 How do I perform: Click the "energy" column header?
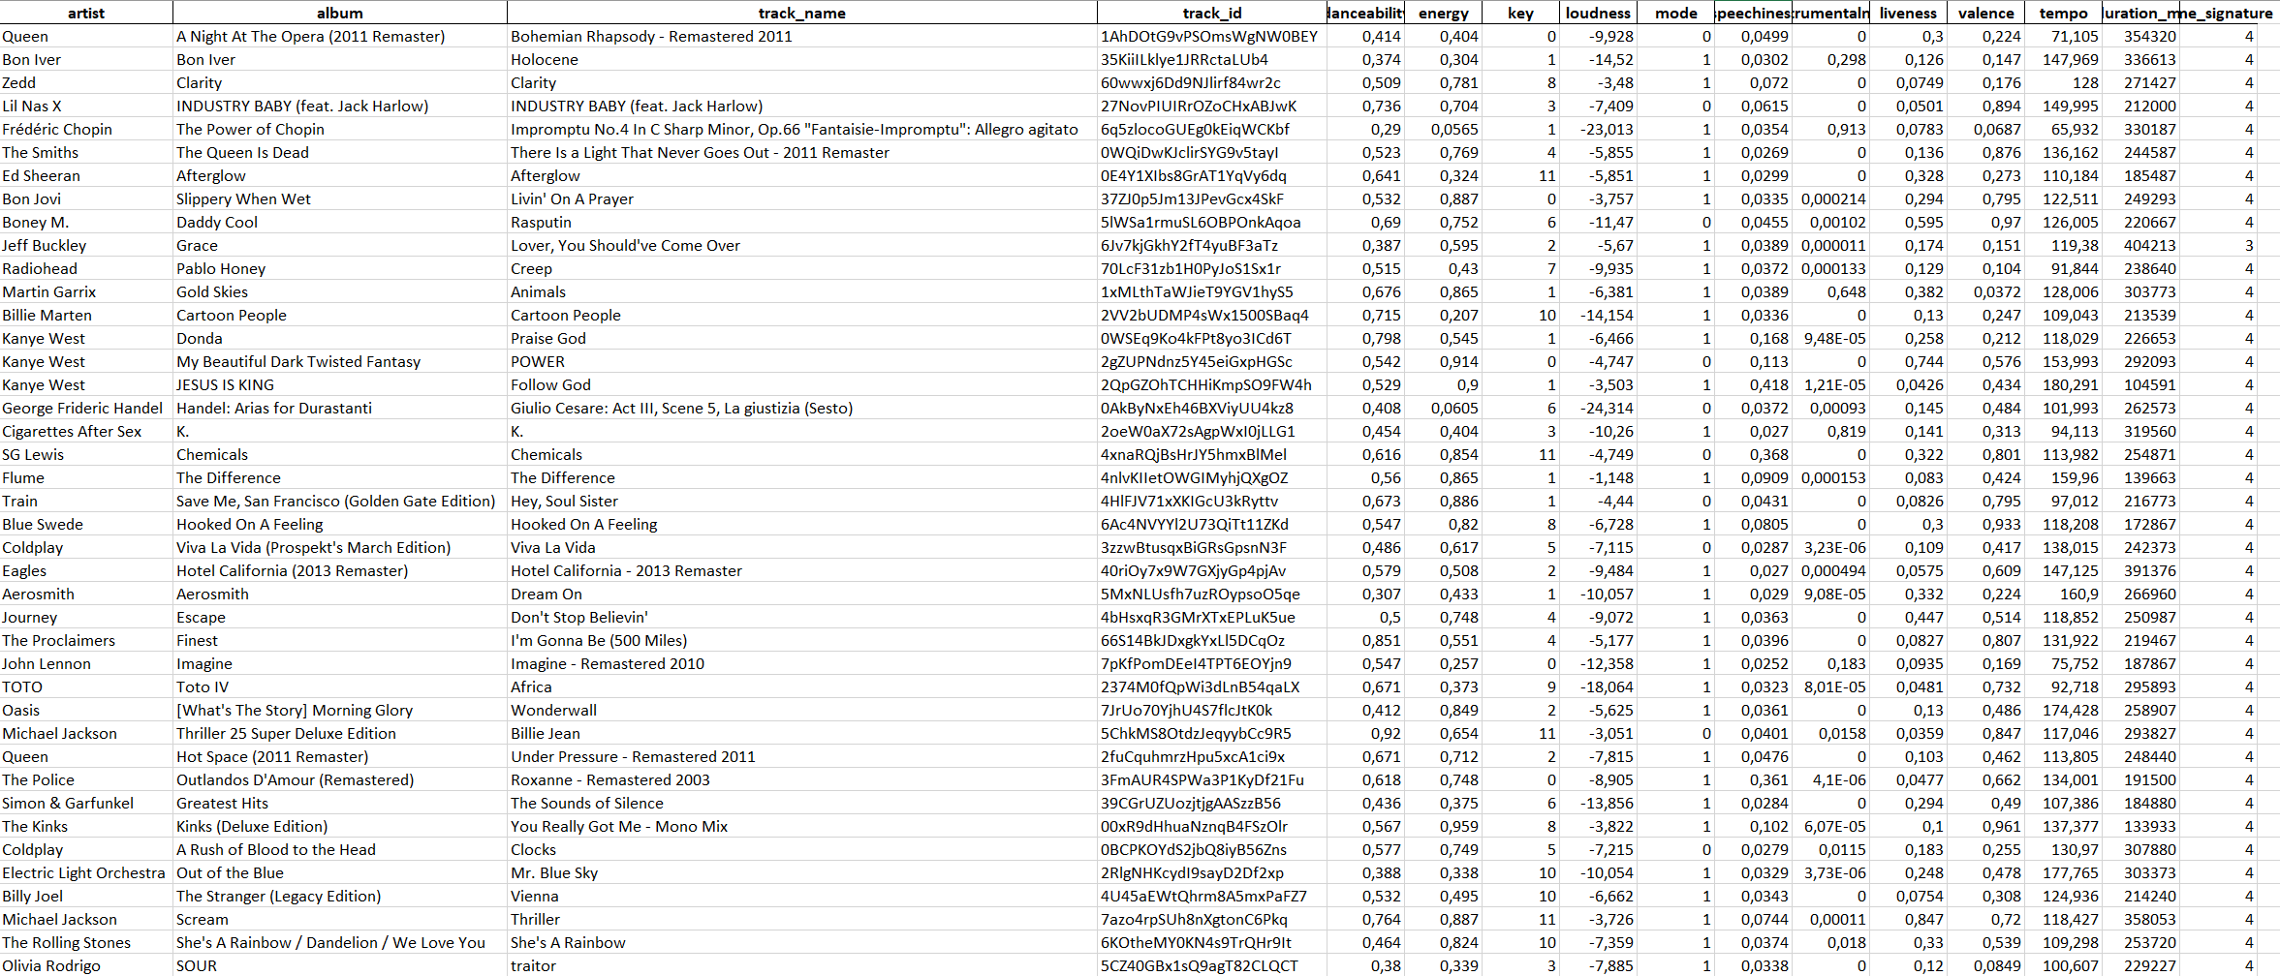tap(1444, 13)
